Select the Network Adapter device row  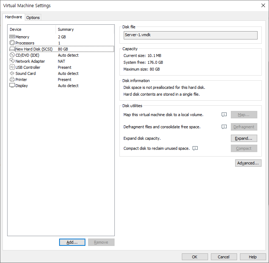click(x=61, y=61)
